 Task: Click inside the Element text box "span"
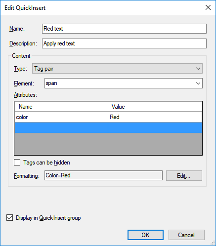tap(119, 83)
